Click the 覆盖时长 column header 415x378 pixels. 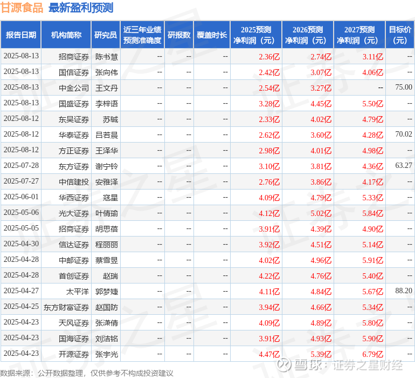(x=212, y=35)
